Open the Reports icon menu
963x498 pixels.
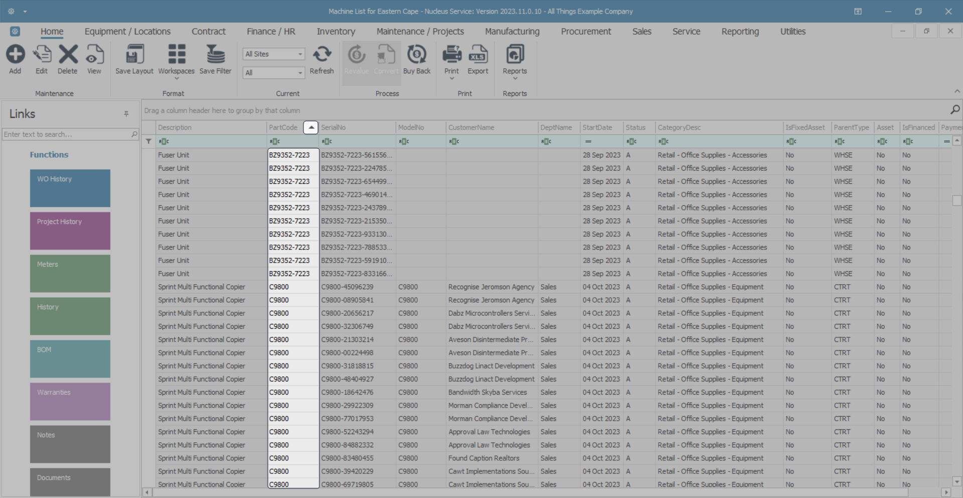[515, 54]
